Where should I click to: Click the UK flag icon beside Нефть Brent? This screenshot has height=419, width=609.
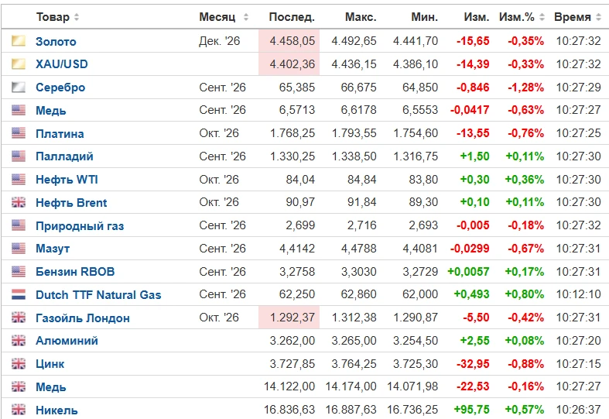pyautogui.click(x=19, y=202)
